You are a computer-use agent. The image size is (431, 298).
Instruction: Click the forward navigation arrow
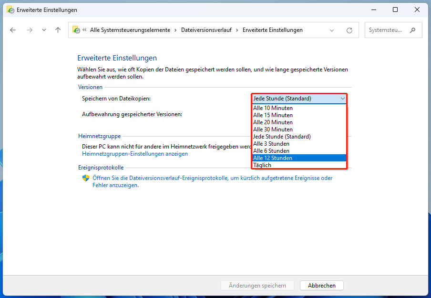pyautogui.click(x=30, y=30)
